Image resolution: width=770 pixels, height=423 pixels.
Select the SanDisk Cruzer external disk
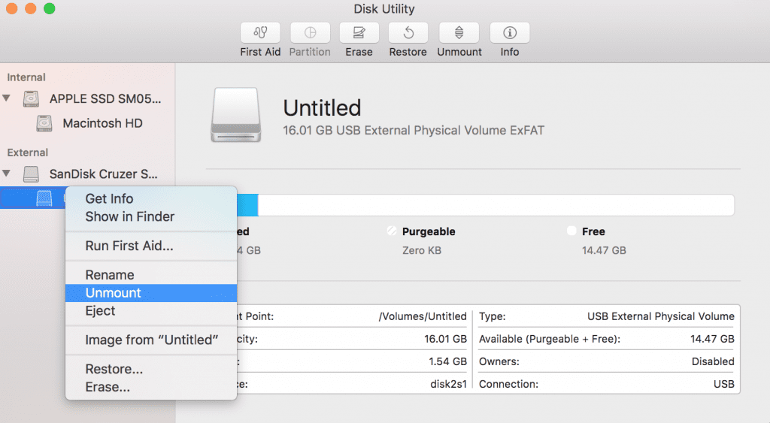point(103,174)
